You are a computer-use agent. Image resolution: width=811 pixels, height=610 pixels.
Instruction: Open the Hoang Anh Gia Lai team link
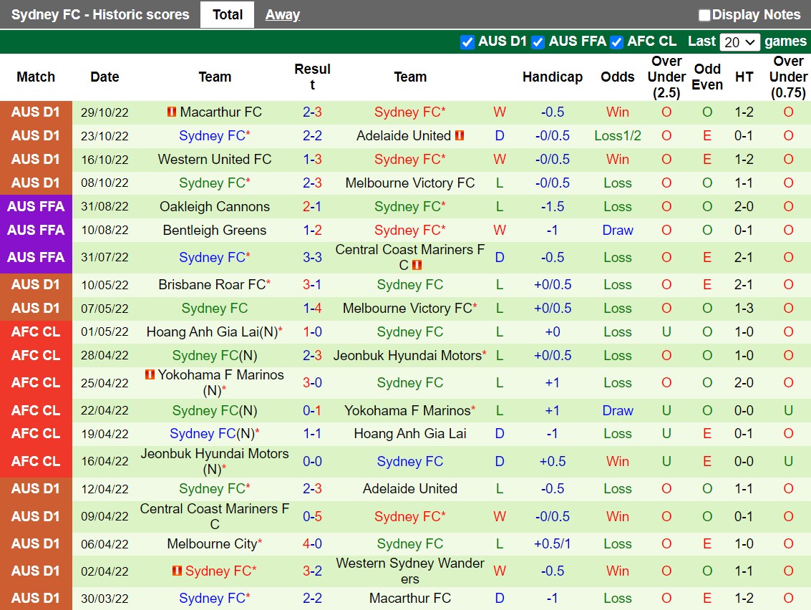click(x=410, y=433)
